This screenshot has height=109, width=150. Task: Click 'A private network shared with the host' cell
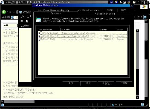pyautogui.click(x=79, y=36)
